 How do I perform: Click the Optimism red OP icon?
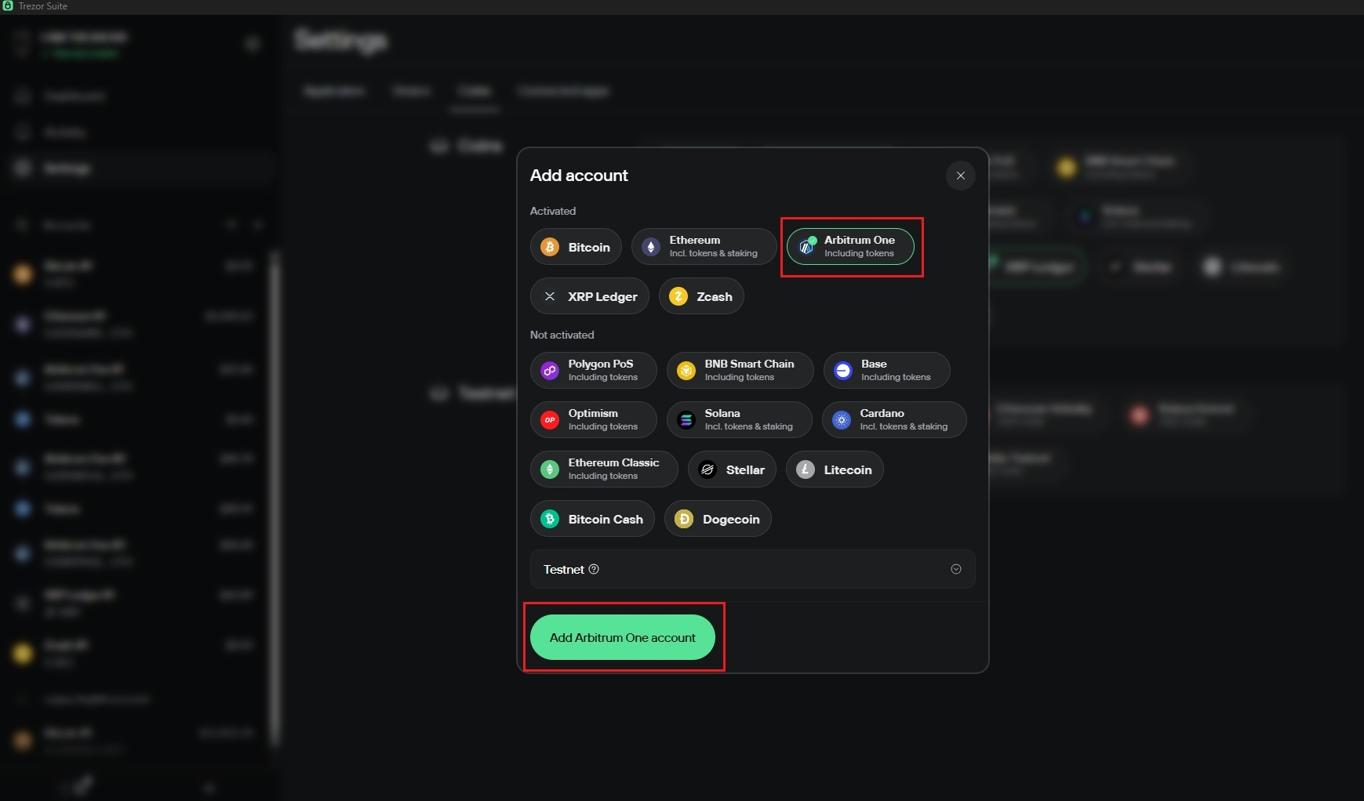[x=550, y=419]
